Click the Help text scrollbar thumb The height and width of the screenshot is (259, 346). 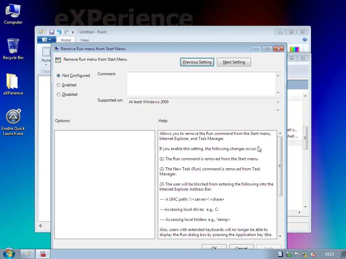(x=280, y=166)
